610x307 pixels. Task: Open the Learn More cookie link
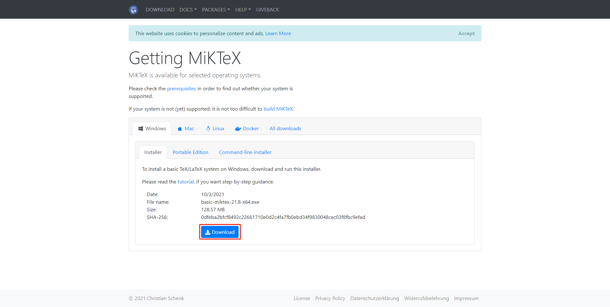click(278, 33)
